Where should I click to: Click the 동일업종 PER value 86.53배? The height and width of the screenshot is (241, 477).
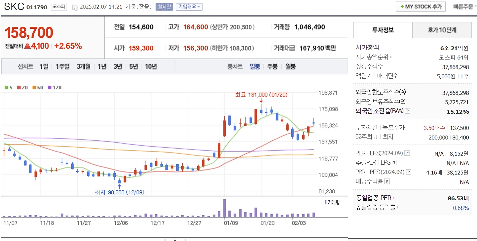[458, 198]
